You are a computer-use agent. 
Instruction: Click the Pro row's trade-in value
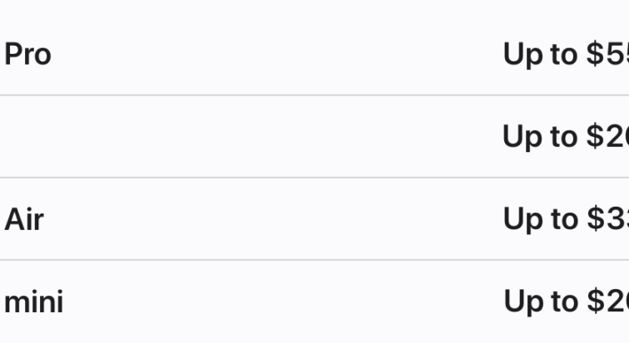click(566, 55)
